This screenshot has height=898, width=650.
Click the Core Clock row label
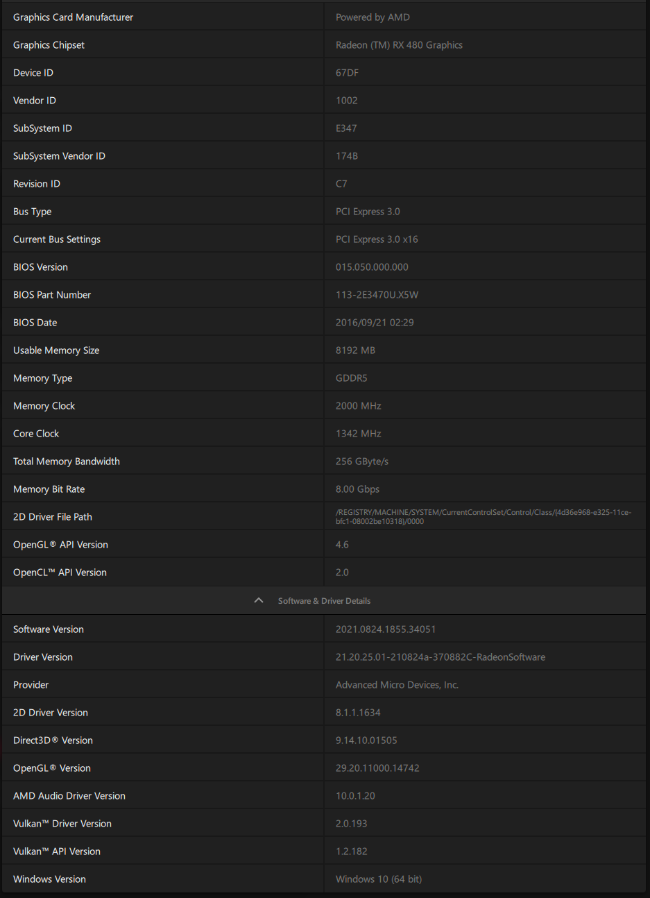[x=36, y=434]
